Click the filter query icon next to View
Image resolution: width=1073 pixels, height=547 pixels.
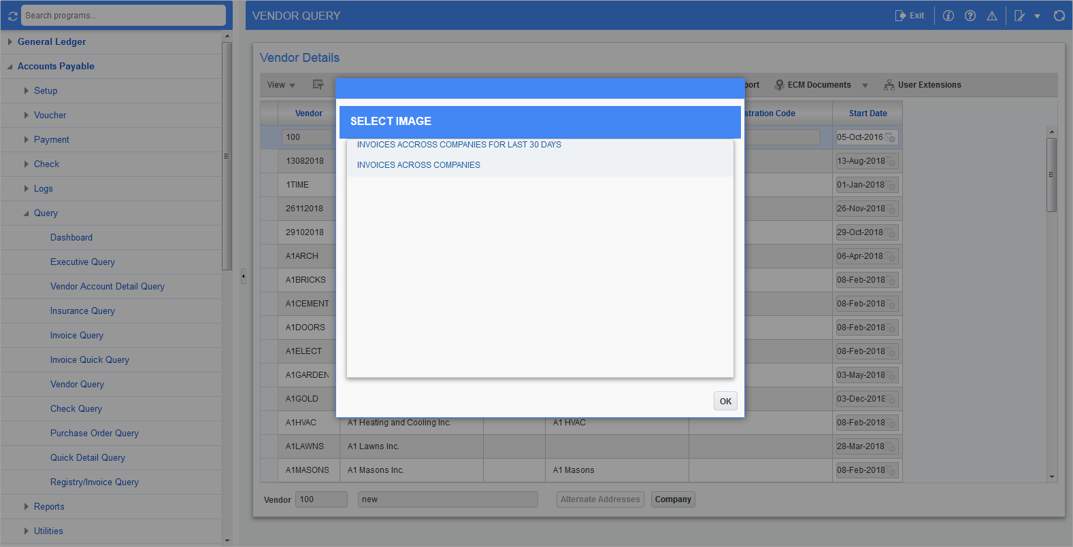pos(318,85)
